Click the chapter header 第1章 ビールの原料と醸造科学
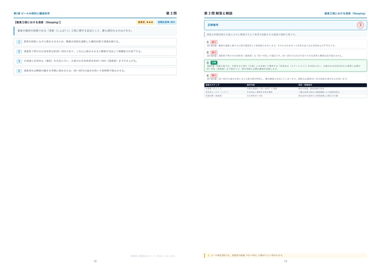 32,14
